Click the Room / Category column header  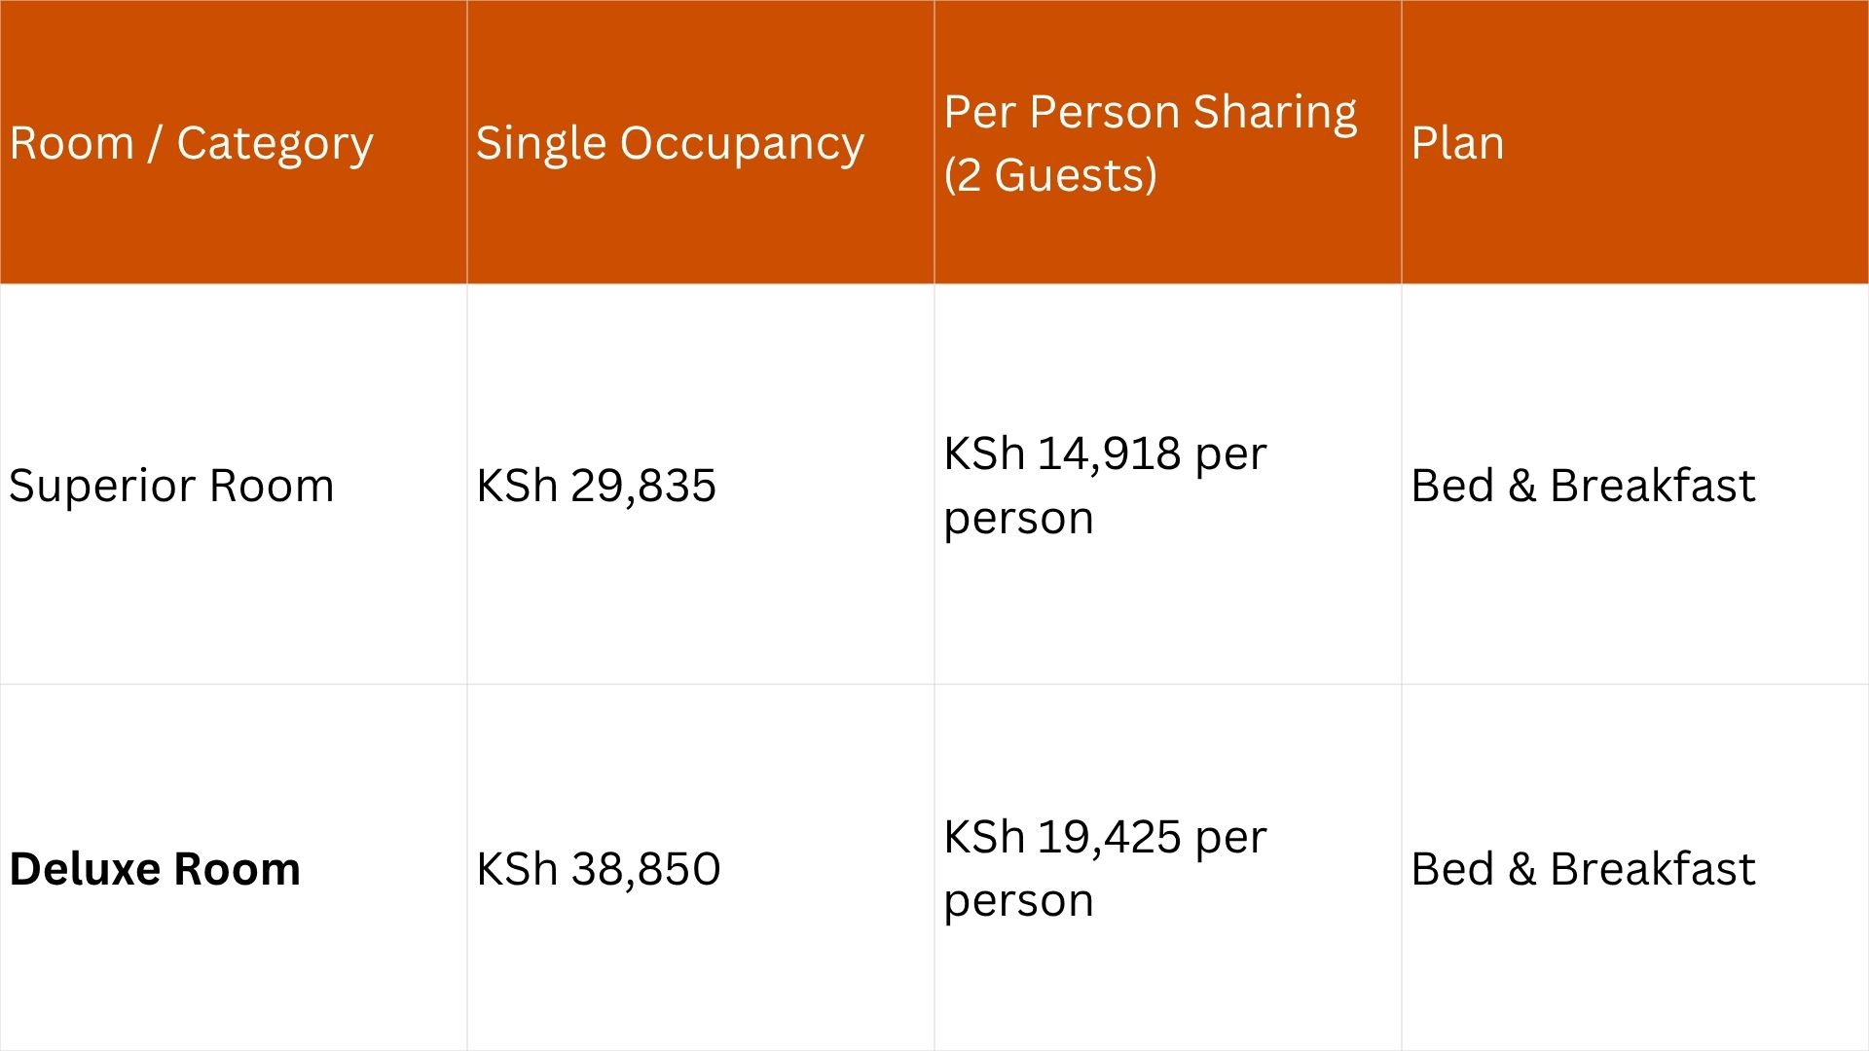click(191, 143)
